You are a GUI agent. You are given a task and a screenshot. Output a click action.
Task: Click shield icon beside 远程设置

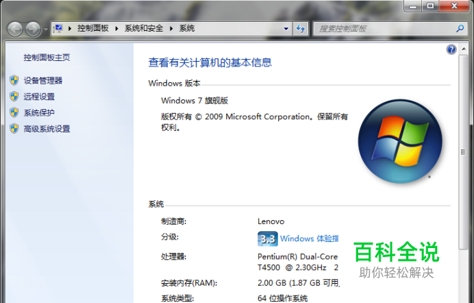coord(14,97)
